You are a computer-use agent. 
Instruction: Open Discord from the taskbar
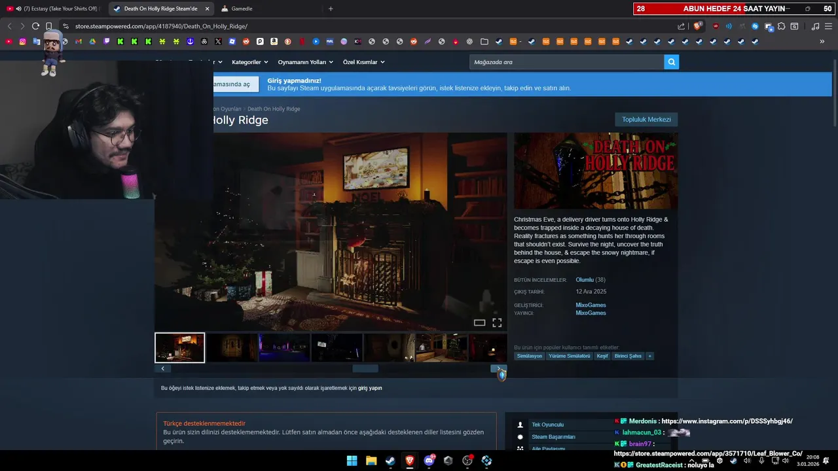point(429,461)
